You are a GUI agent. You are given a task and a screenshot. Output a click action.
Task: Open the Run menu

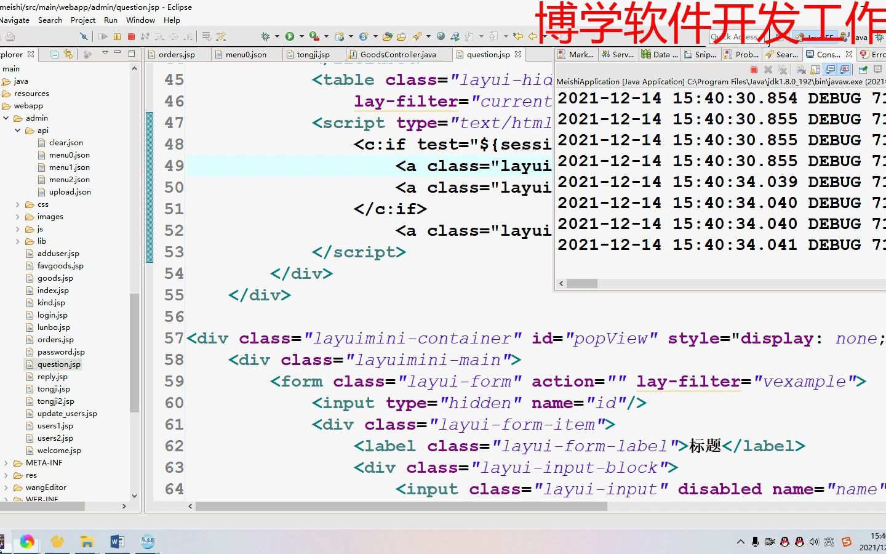click(x=111, y=20)
